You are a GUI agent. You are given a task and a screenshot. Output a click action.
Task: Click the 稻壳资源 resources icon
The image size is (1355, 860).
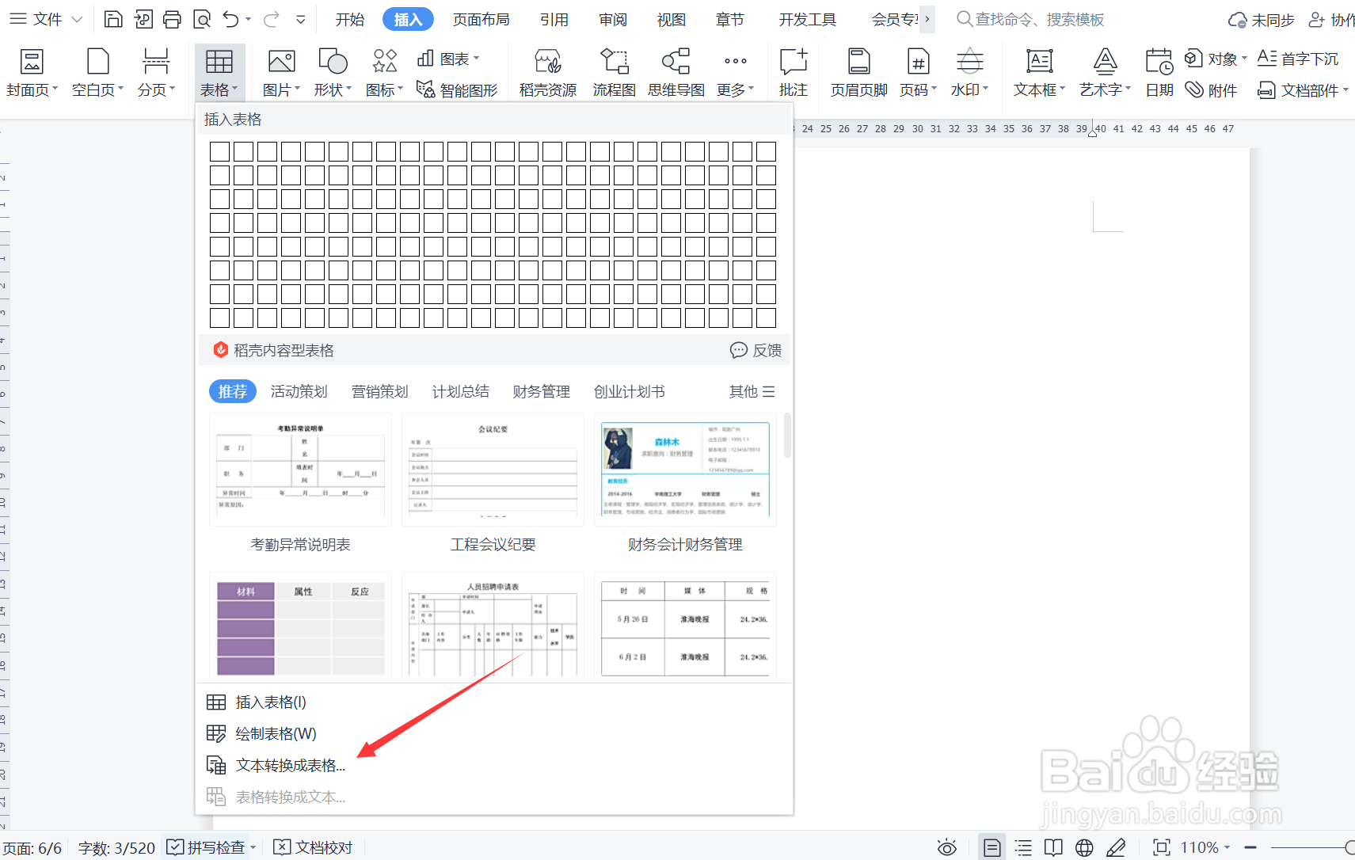pyautogui.click(x=546, y=71)
